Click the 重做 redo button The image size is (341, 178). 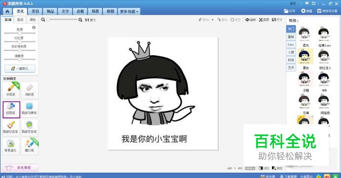222,20
